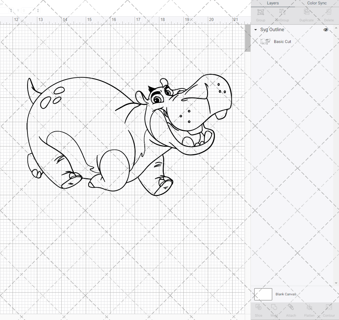This screenshot has width=339, height=320.
Task: Click the white Blank Canvas color swatch
Action: tap(263, 294)
